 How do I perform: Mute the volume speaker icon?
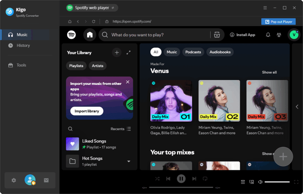260,182
